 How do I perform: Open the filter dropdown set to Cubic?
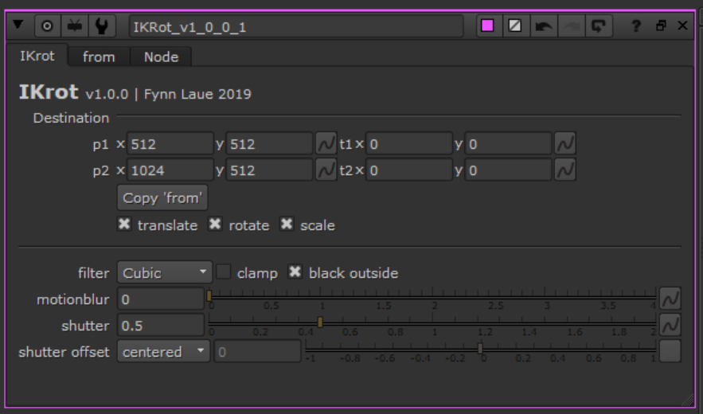165,273
